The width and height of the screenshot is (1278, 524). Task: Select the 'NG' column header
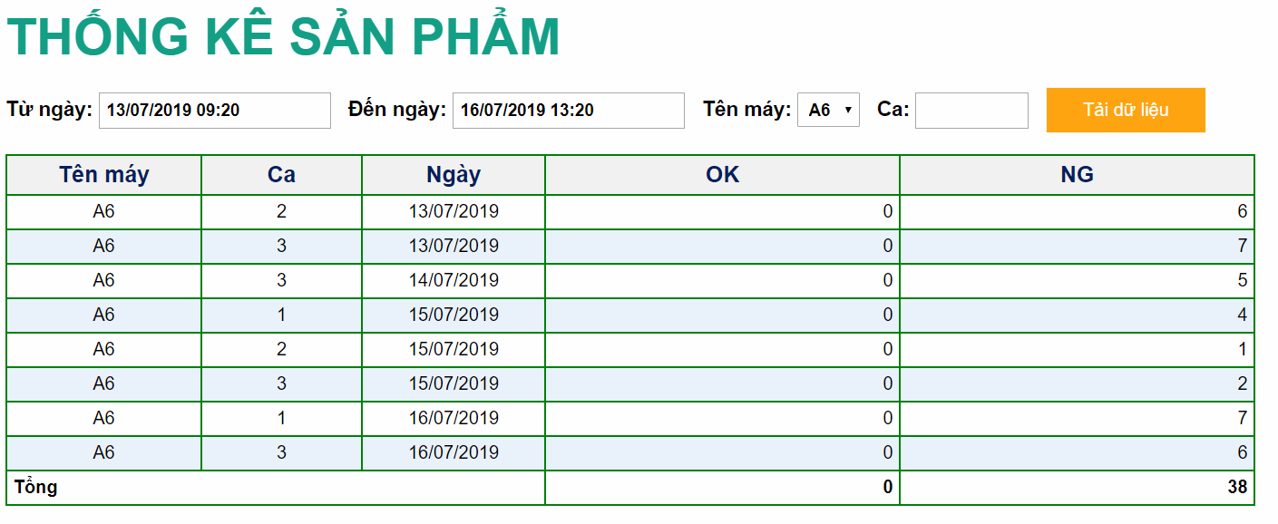pyautogui.click(x=1077, y=175)
